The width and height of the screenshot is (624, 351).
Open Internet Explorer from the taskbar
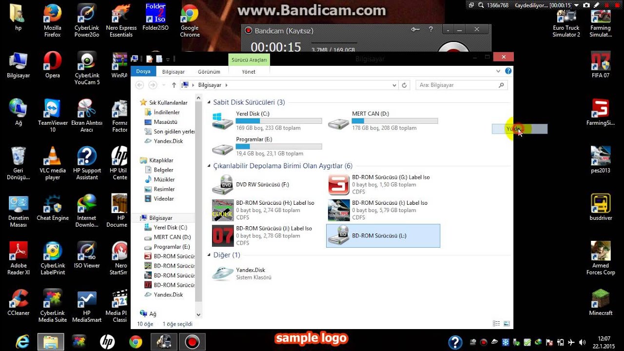(22, 342)
